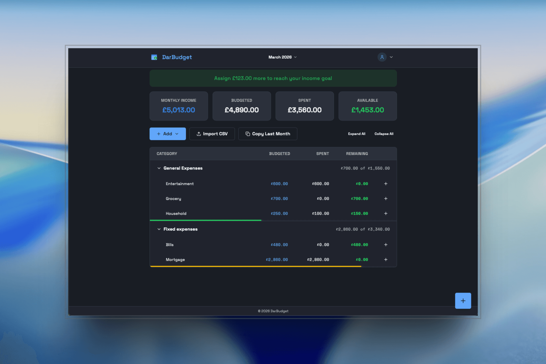Click plus icon on Household row

(386, 214)
